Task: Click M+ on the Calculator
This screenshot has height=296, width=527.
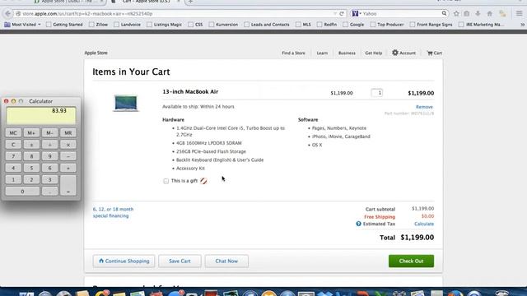Action: pyautogui.click(x=31, y=133)
